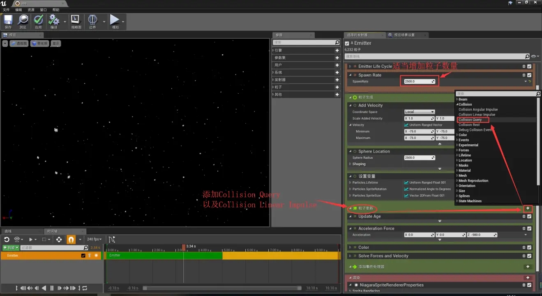Click the 透视图 viewport button
Viewport: 542px width, 296px height.
point(18,43)
